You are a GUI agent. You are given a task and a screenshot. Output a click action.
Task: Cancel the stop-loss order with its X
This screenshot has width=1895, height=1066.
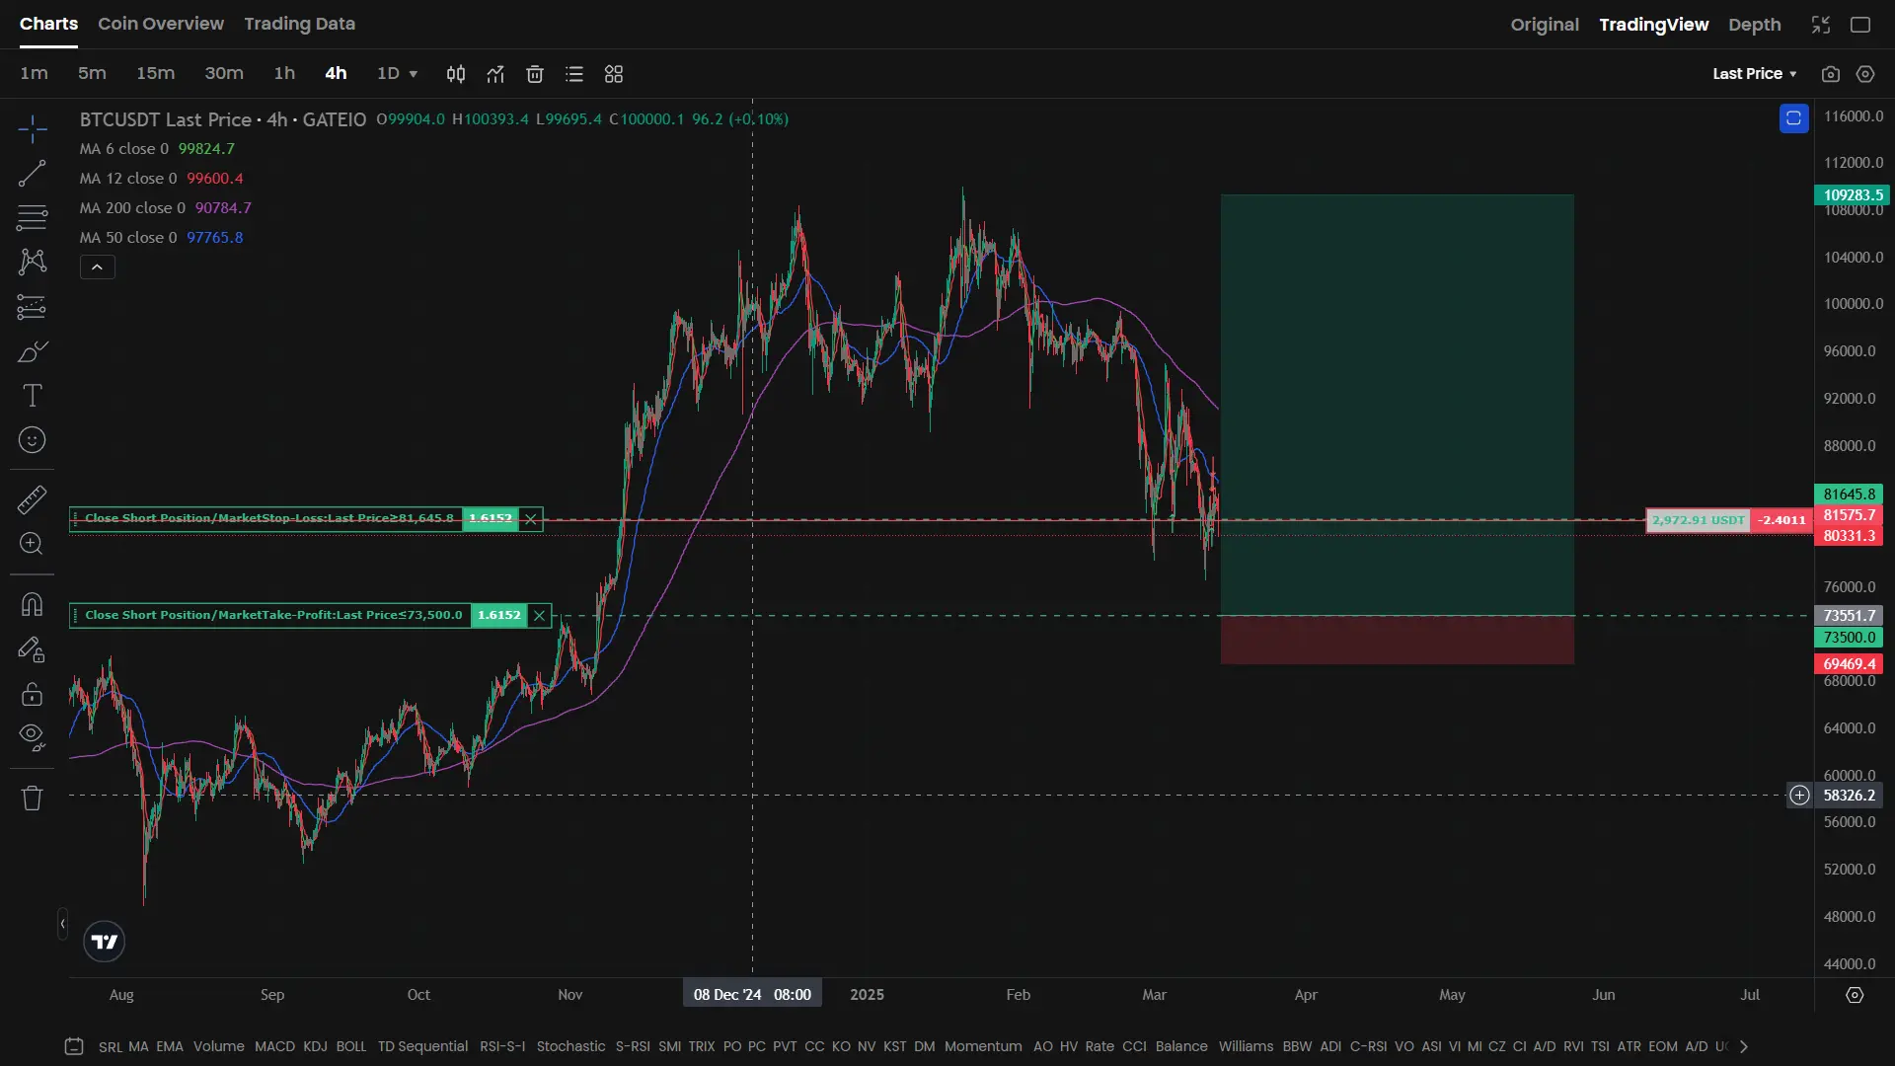pos(531,519)
